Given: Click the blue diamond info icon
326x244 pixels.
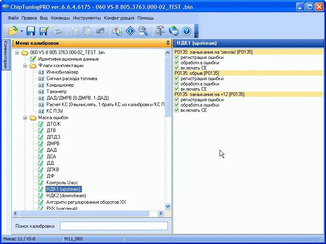Looking at the screenshot, I should (130, 31).
